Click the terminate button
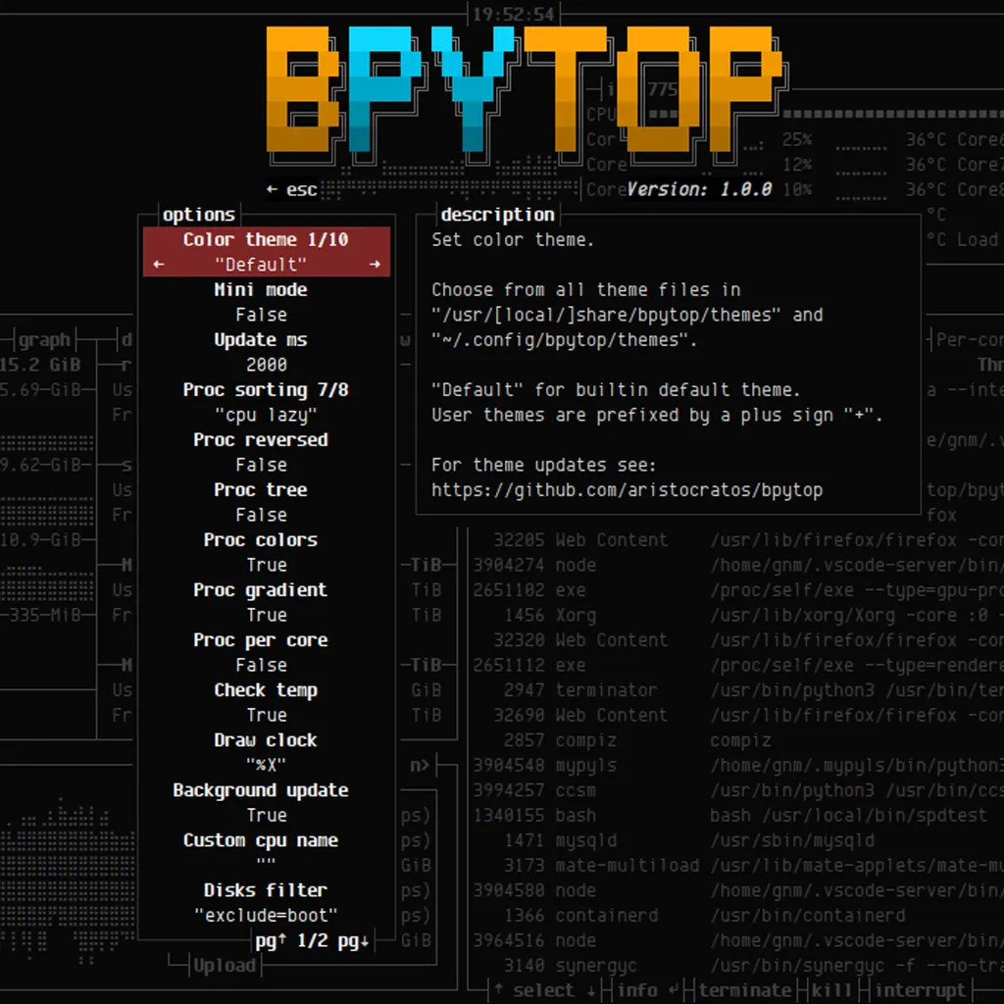Viewport: 1004px width, 1004px height. tap(744, 989)
